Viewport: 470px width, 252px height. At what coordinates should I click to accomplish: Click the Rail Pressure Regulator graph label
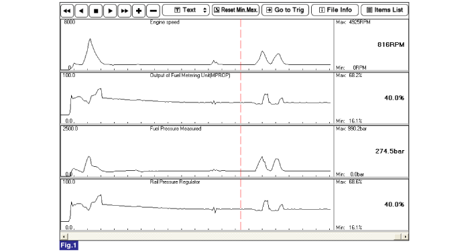175,182
